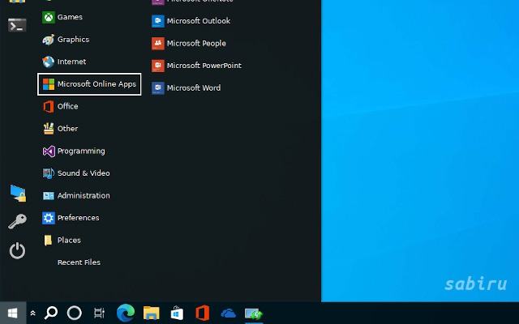
Task: Click the lock screen icon in sidebar
Action: pos(18,194)
